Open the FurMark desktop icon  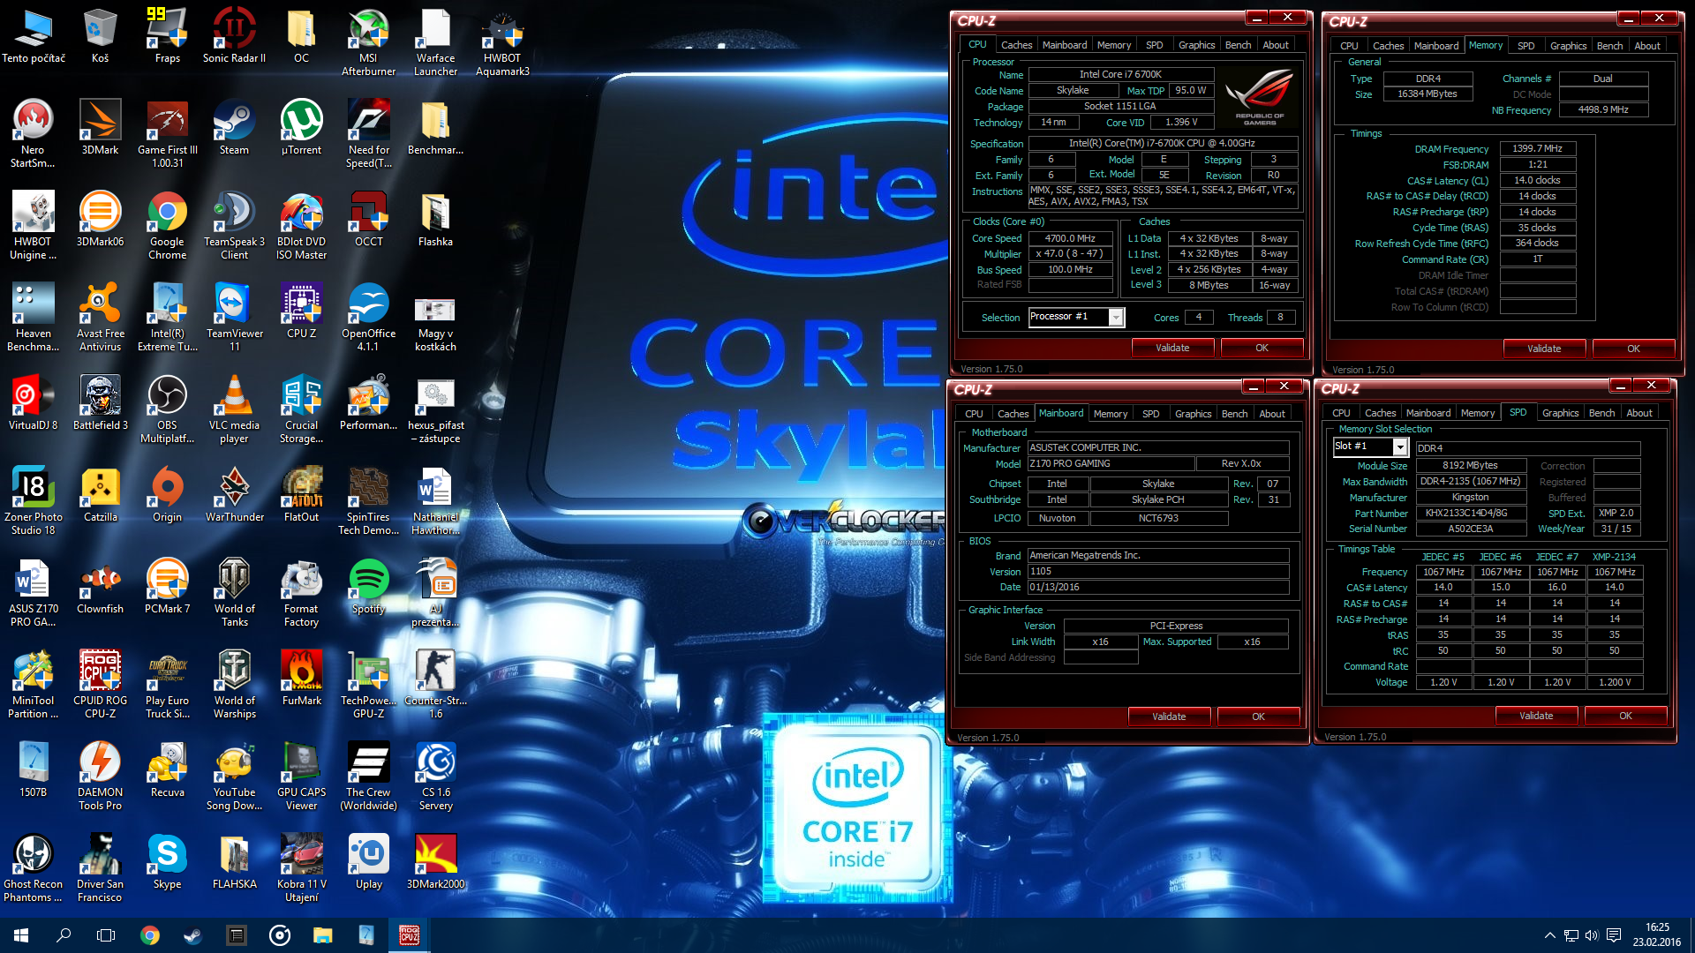[301, 679]
